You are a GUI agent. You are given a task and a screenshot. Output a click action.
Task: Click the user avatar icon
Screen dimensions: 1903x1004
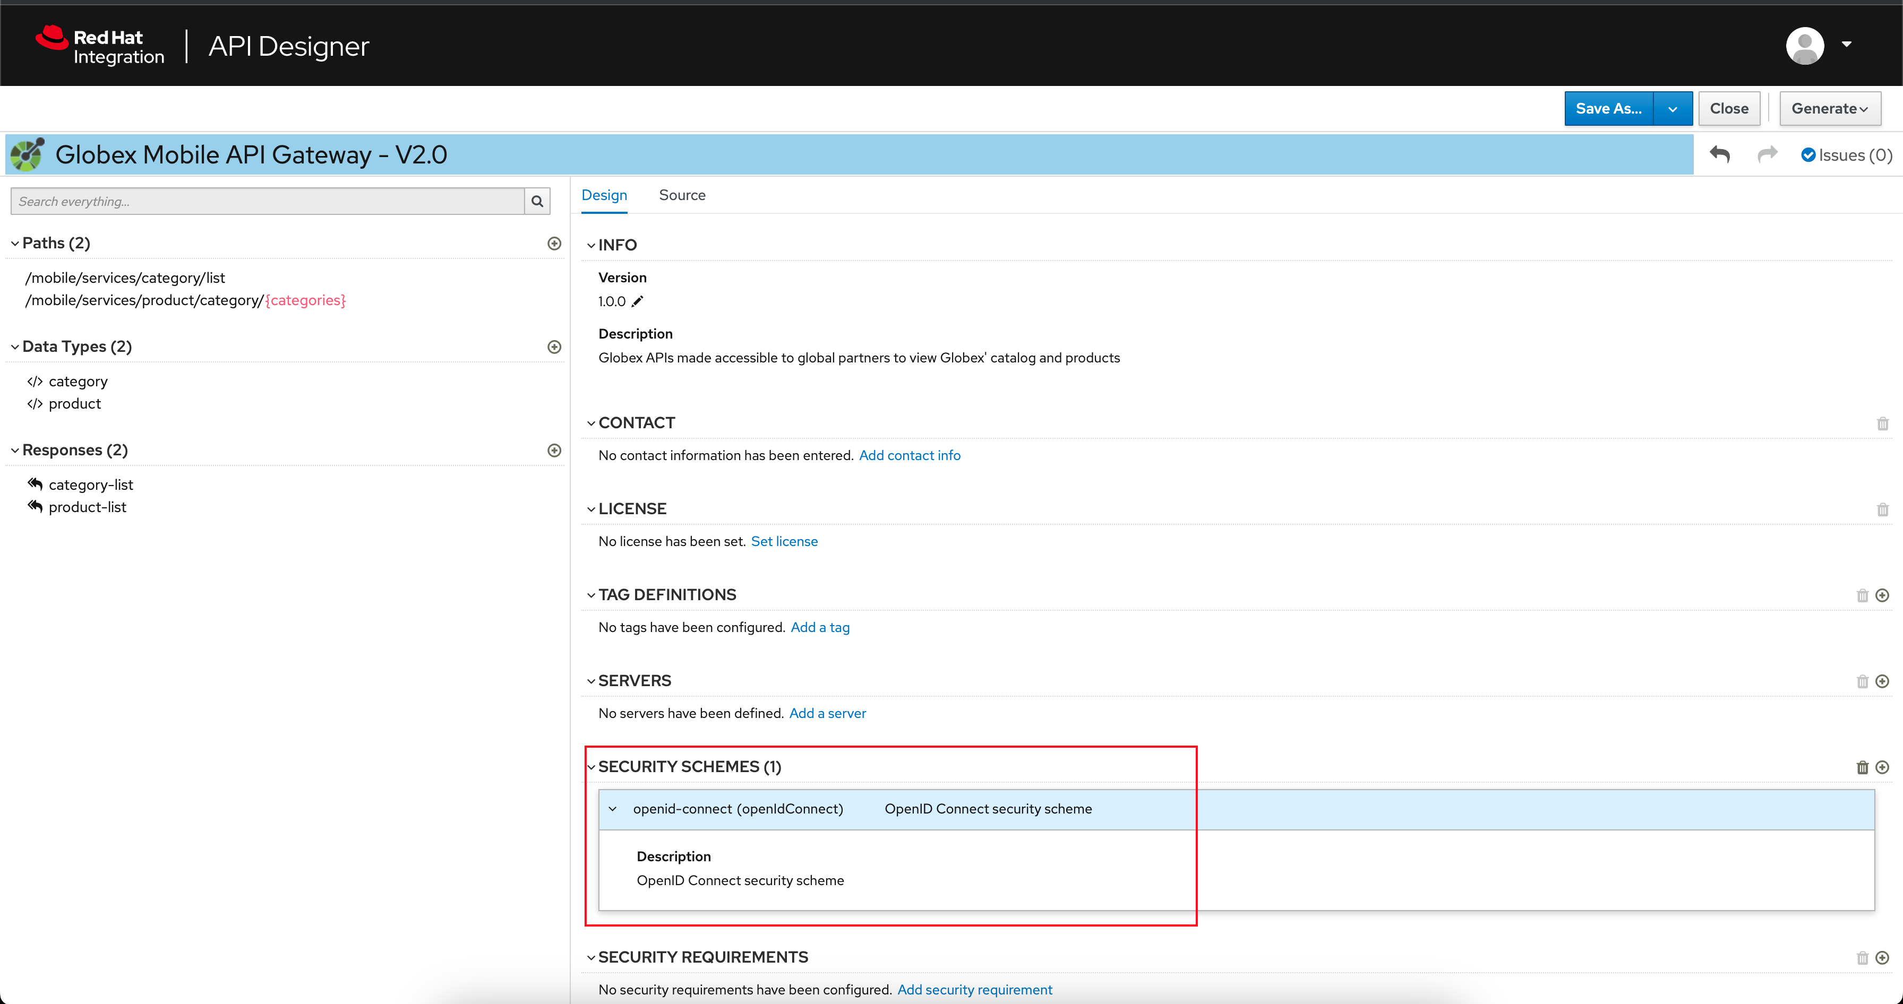click(1805, 46)
